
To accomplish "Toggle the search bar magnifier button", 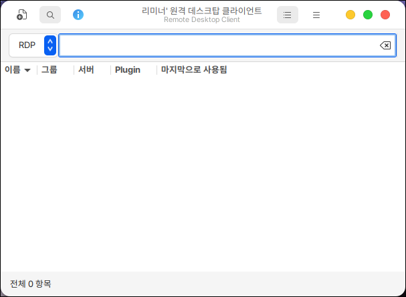I will [50, 15].
